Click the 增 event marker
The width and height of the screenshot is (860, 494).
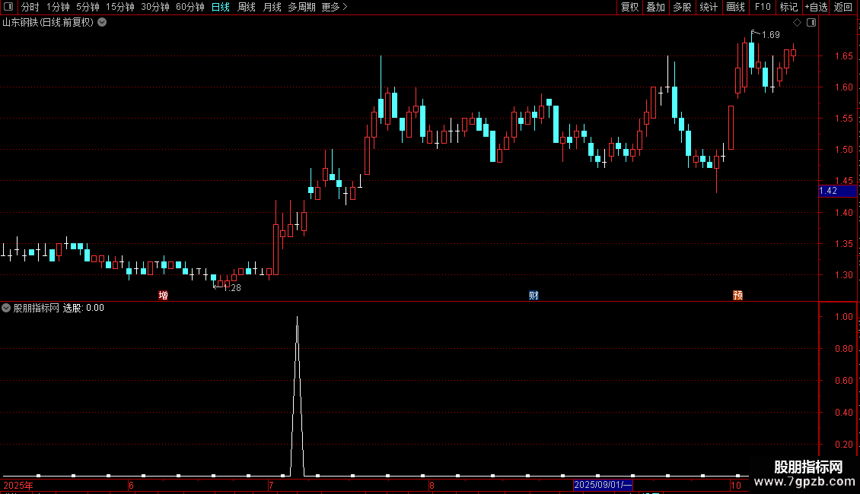coord(164,295)
